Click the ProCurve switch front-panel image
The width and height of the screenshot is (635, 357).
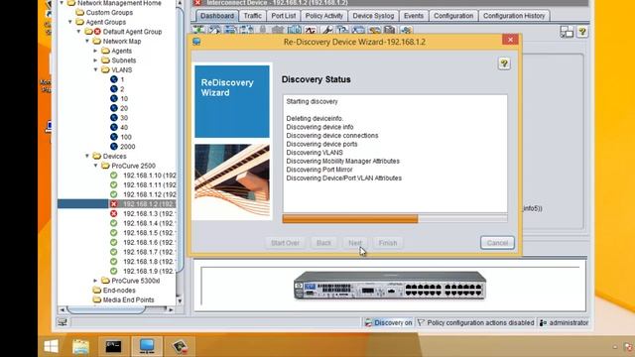[390, 286]
